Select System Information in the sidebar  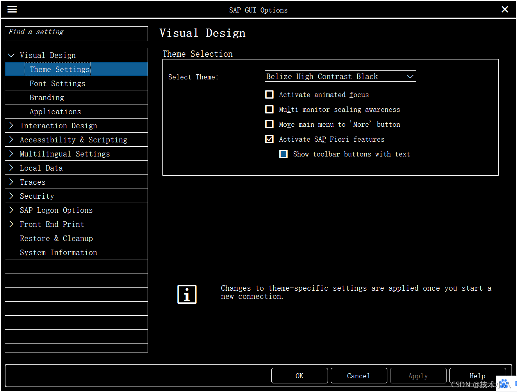pos(59,252)
